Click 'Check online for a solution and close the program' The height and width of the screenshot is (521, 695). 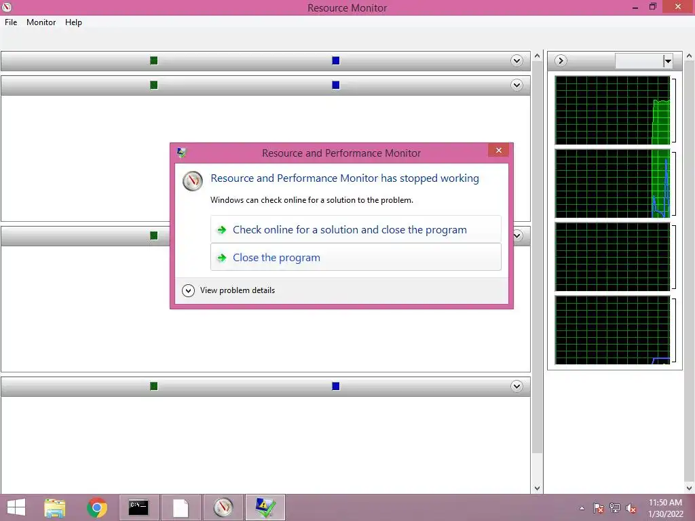coord(356,229)
